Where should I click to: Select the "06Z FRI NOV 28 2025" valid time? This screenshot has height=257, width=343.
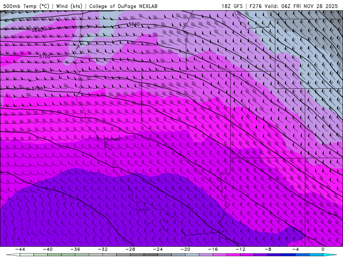[310, 6]
